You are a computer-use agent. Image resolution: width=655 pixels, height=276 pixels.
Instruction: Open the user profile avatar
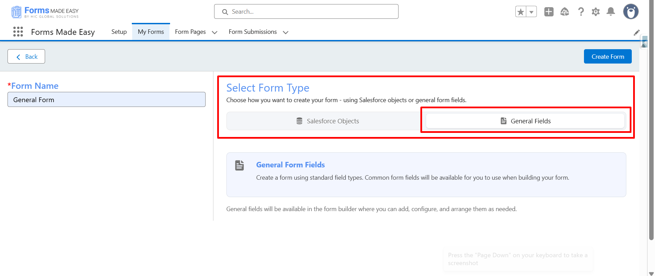(631, 12)
